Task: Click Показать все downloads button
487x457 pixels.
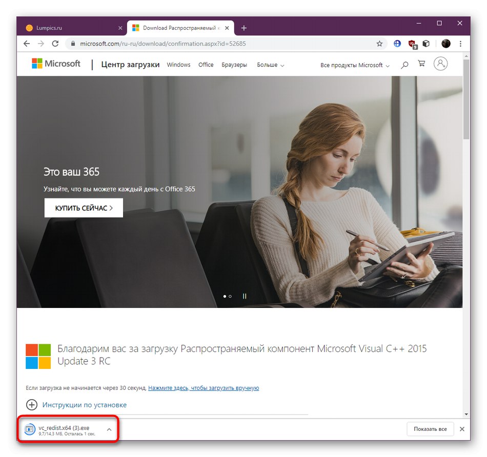Action: pyautogui.click(x=430, y=429)
